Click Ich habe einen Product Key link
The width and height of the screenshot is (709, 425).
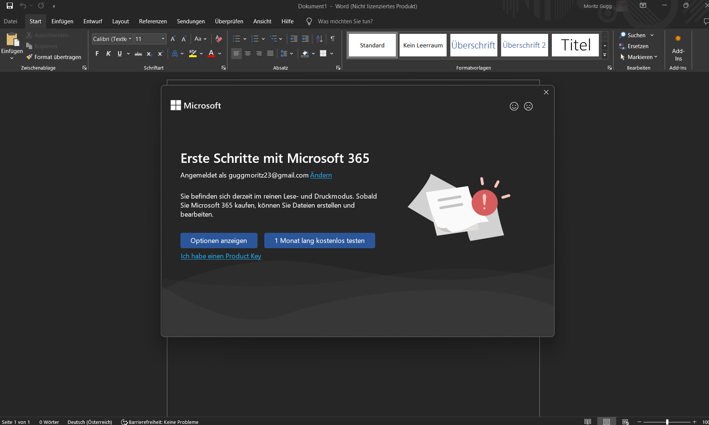[221, 256]
